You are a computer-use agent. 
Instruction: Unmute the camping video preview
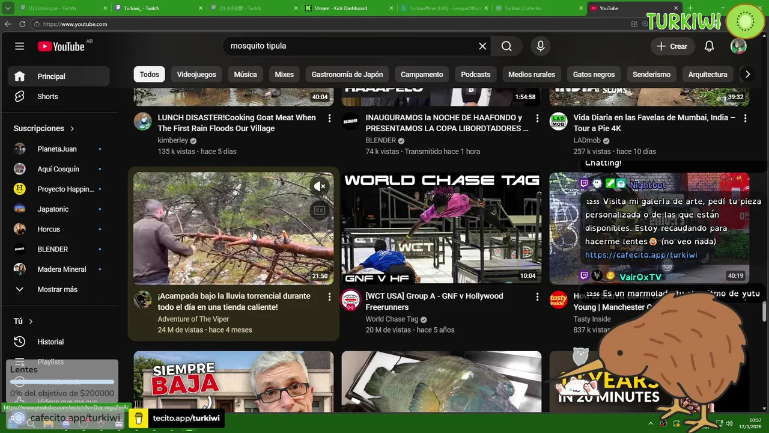(x=320, y=186)
